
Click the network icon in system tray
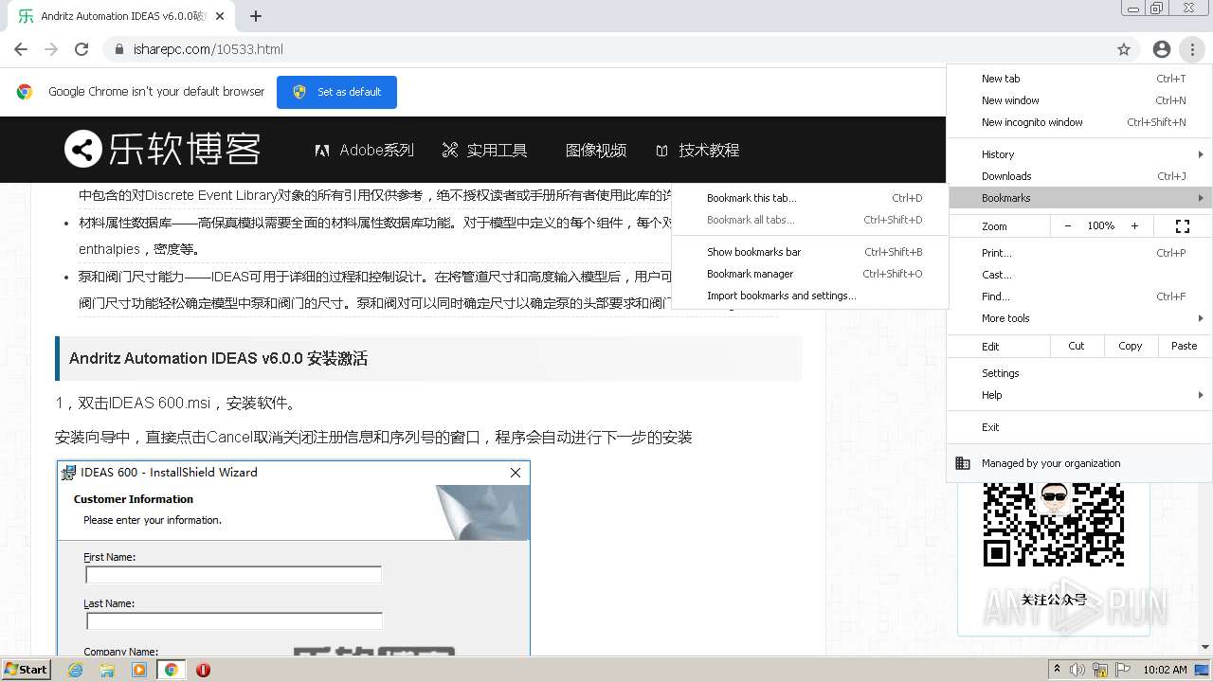point(1100,670)
